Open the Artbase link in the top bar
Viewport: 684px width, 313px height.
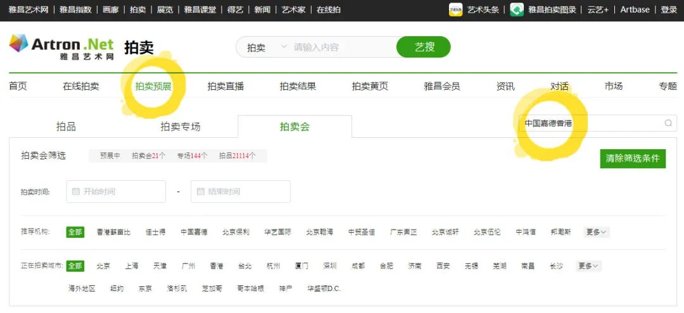(635, 9)
